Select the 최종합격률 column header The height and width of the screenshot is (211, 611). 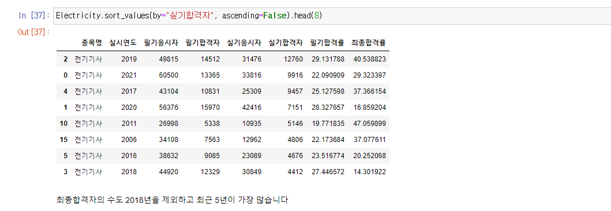tap(369, 43)
